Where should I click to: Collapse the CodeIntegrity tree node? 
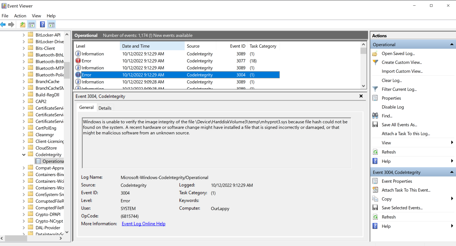coord(24,155)
